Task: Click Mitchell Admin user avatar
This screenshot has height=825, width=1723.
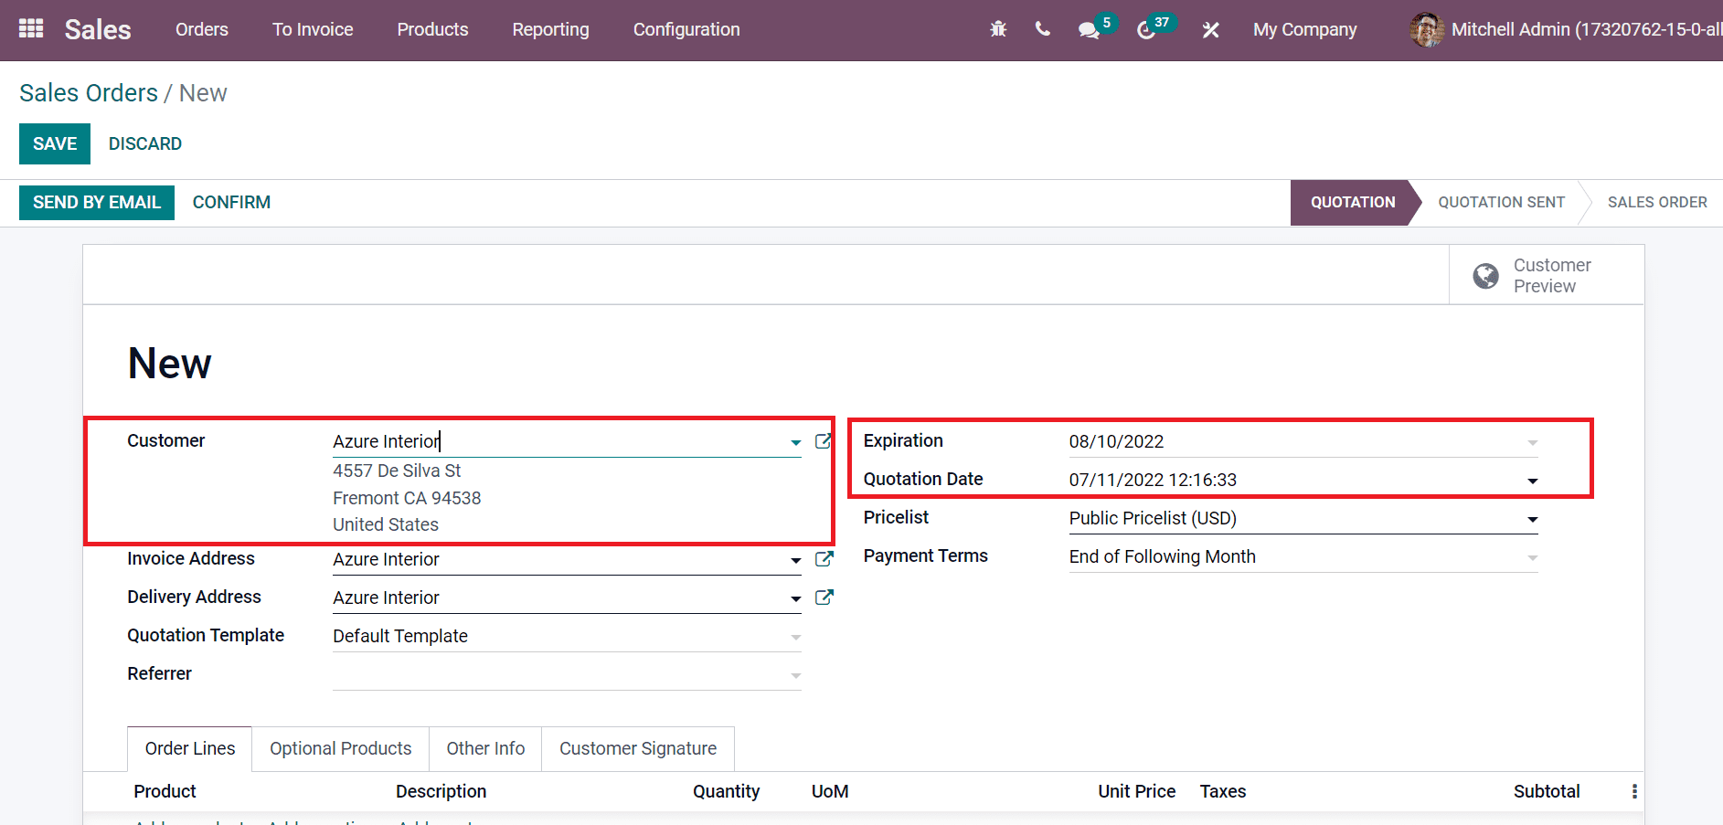Action: (1427, 29)
